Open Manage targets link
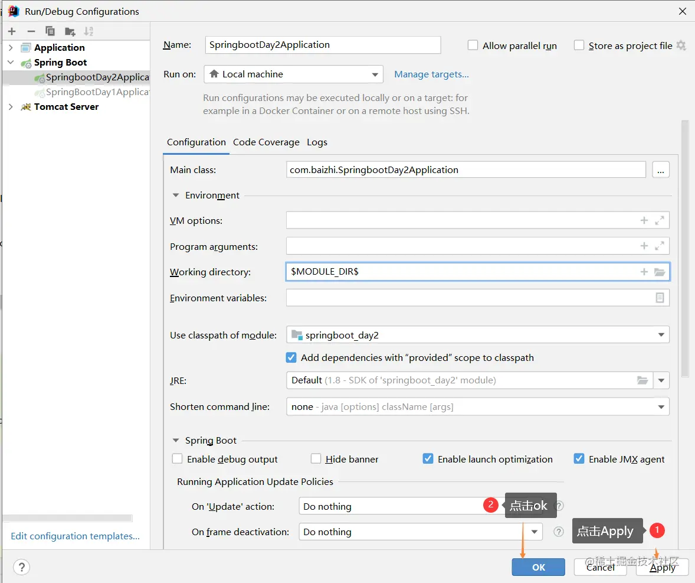 tap(431, 74)
